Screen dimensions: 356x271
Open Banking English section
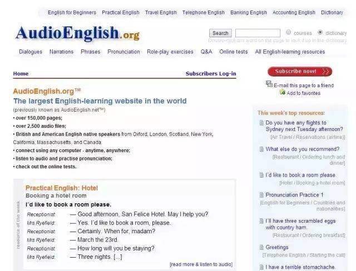[249, 12]
